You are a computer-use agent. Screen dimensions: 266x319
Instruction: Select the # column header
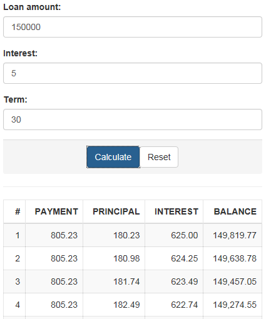pos(18,211)
